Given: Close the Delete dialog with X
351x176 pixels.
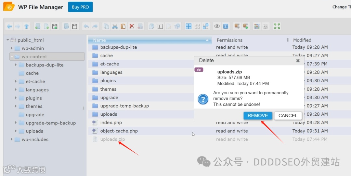Looking at the screenshot, I should [298, 61].
